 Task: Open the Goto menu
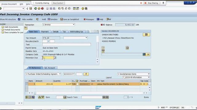coord(28,4)
